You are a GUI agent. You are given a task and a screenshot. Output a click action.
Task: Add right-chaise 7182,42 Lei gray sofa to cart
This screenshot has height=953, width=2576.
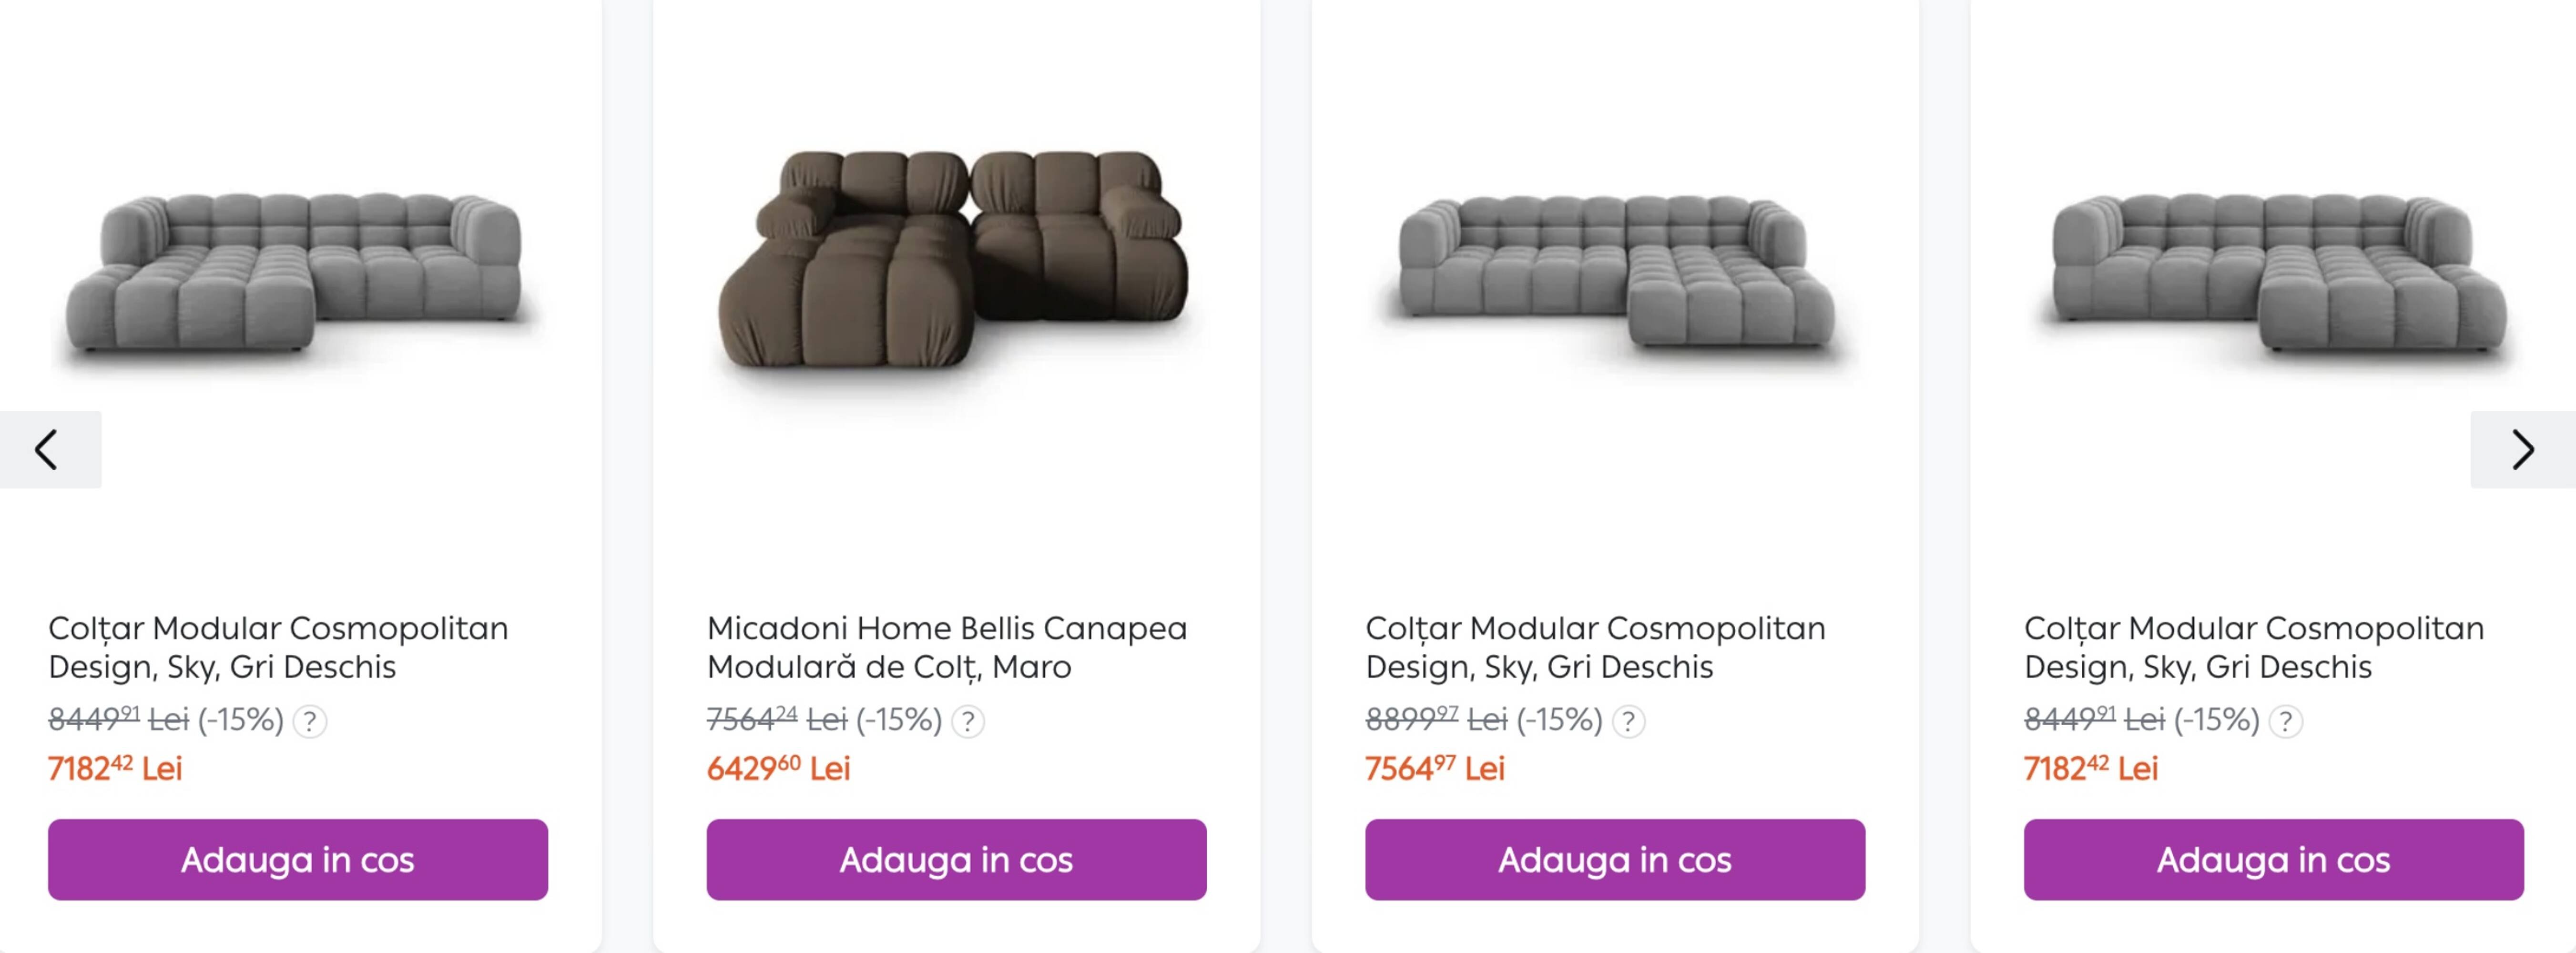pos(2273,860)
